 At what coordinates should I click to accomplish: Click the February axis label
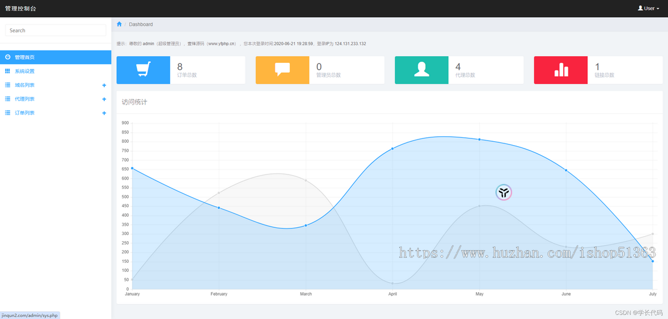point(219,294)
